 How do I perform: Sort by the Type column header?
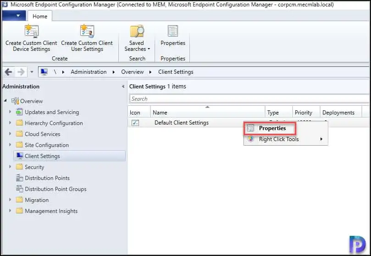(279, 113)
